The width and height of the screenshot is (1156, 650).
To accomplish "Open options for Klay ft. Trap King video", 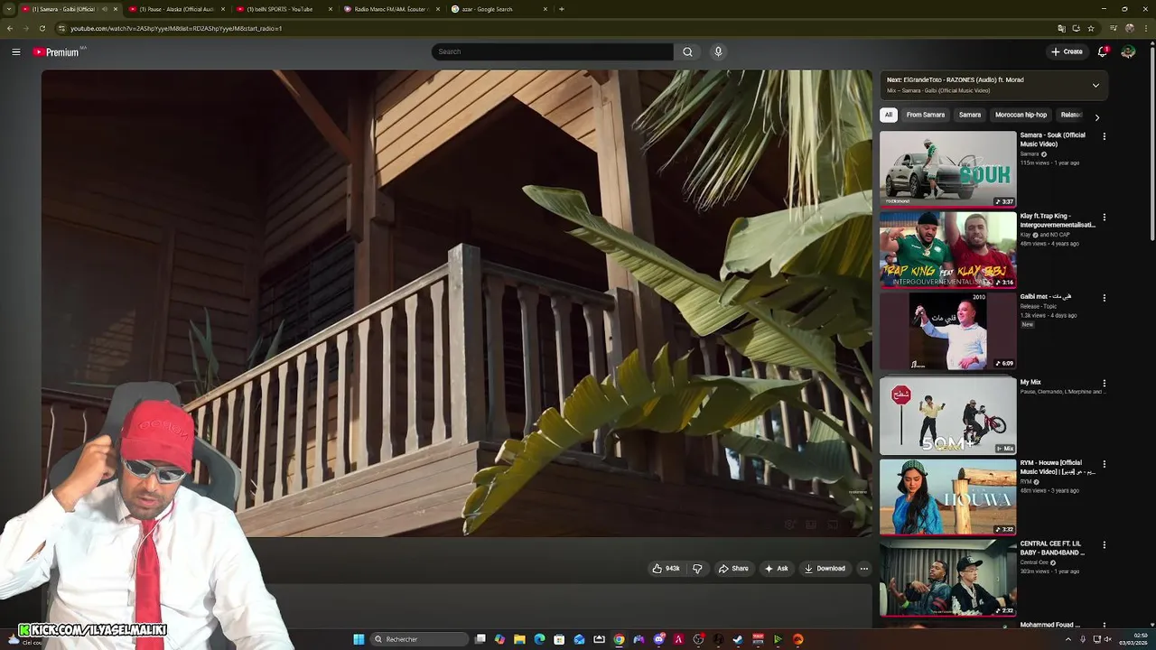I will coord(1104,218).
